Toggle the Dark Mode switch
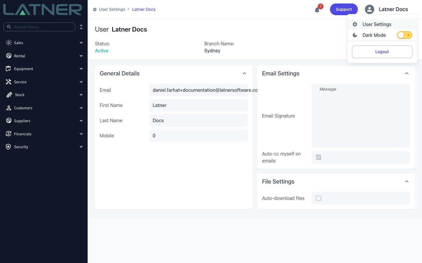 click(405, 35)
